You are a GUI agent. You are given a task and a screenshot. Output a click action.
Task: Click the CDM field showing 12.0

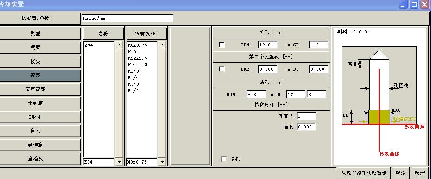[x=268, y=45]
